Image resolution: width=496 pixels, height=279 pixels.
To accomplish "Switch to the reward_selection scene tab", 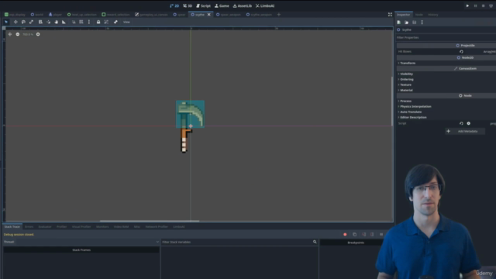I will (115, 15).
